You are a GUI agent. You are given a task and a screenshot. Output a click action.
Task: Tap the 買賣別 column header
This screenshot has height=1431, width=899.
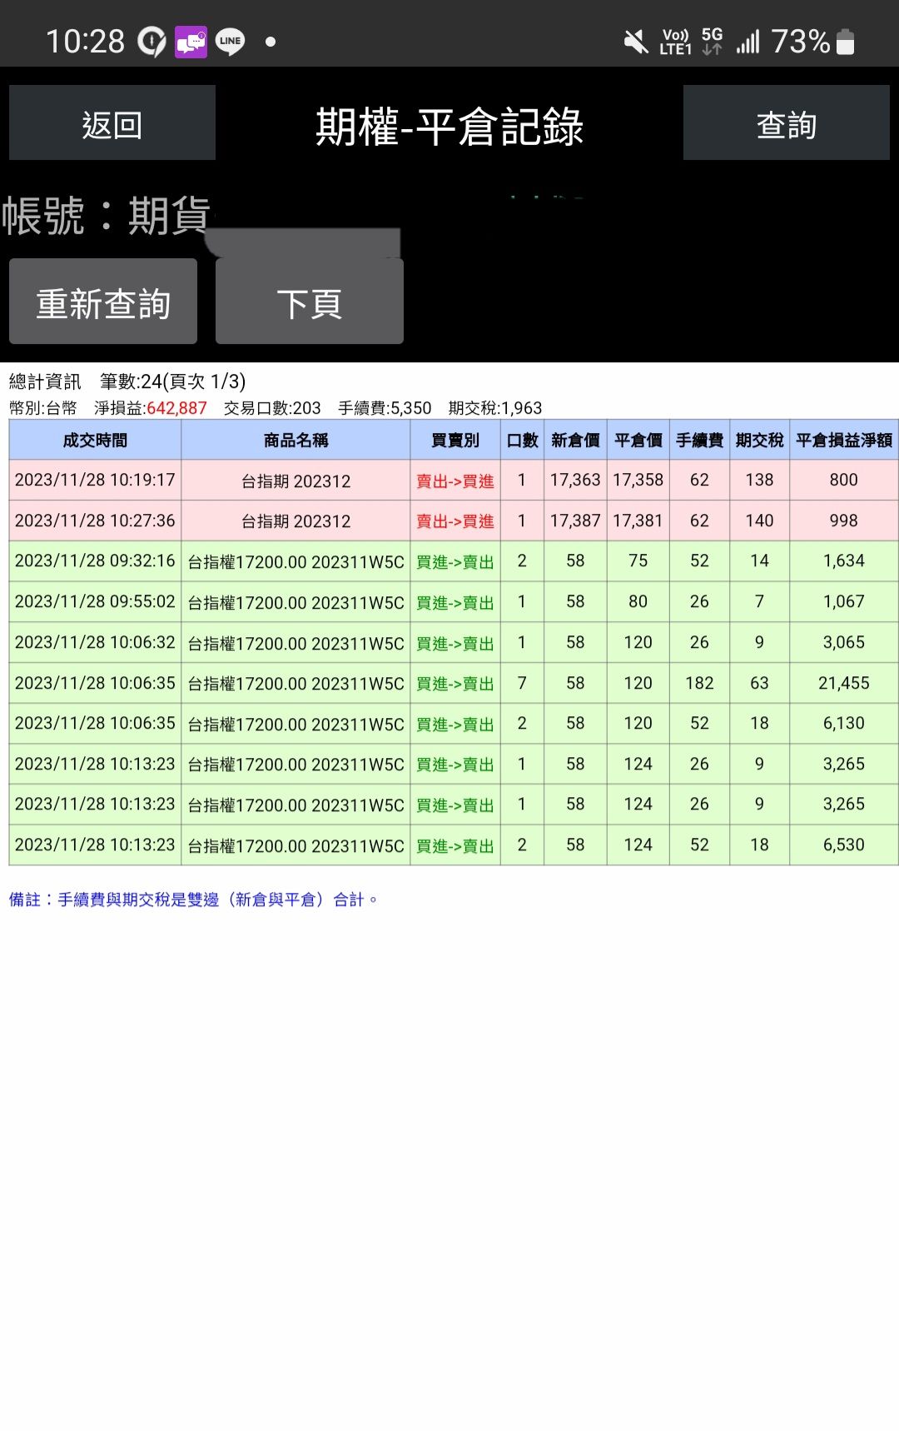[x=455, y=440]
